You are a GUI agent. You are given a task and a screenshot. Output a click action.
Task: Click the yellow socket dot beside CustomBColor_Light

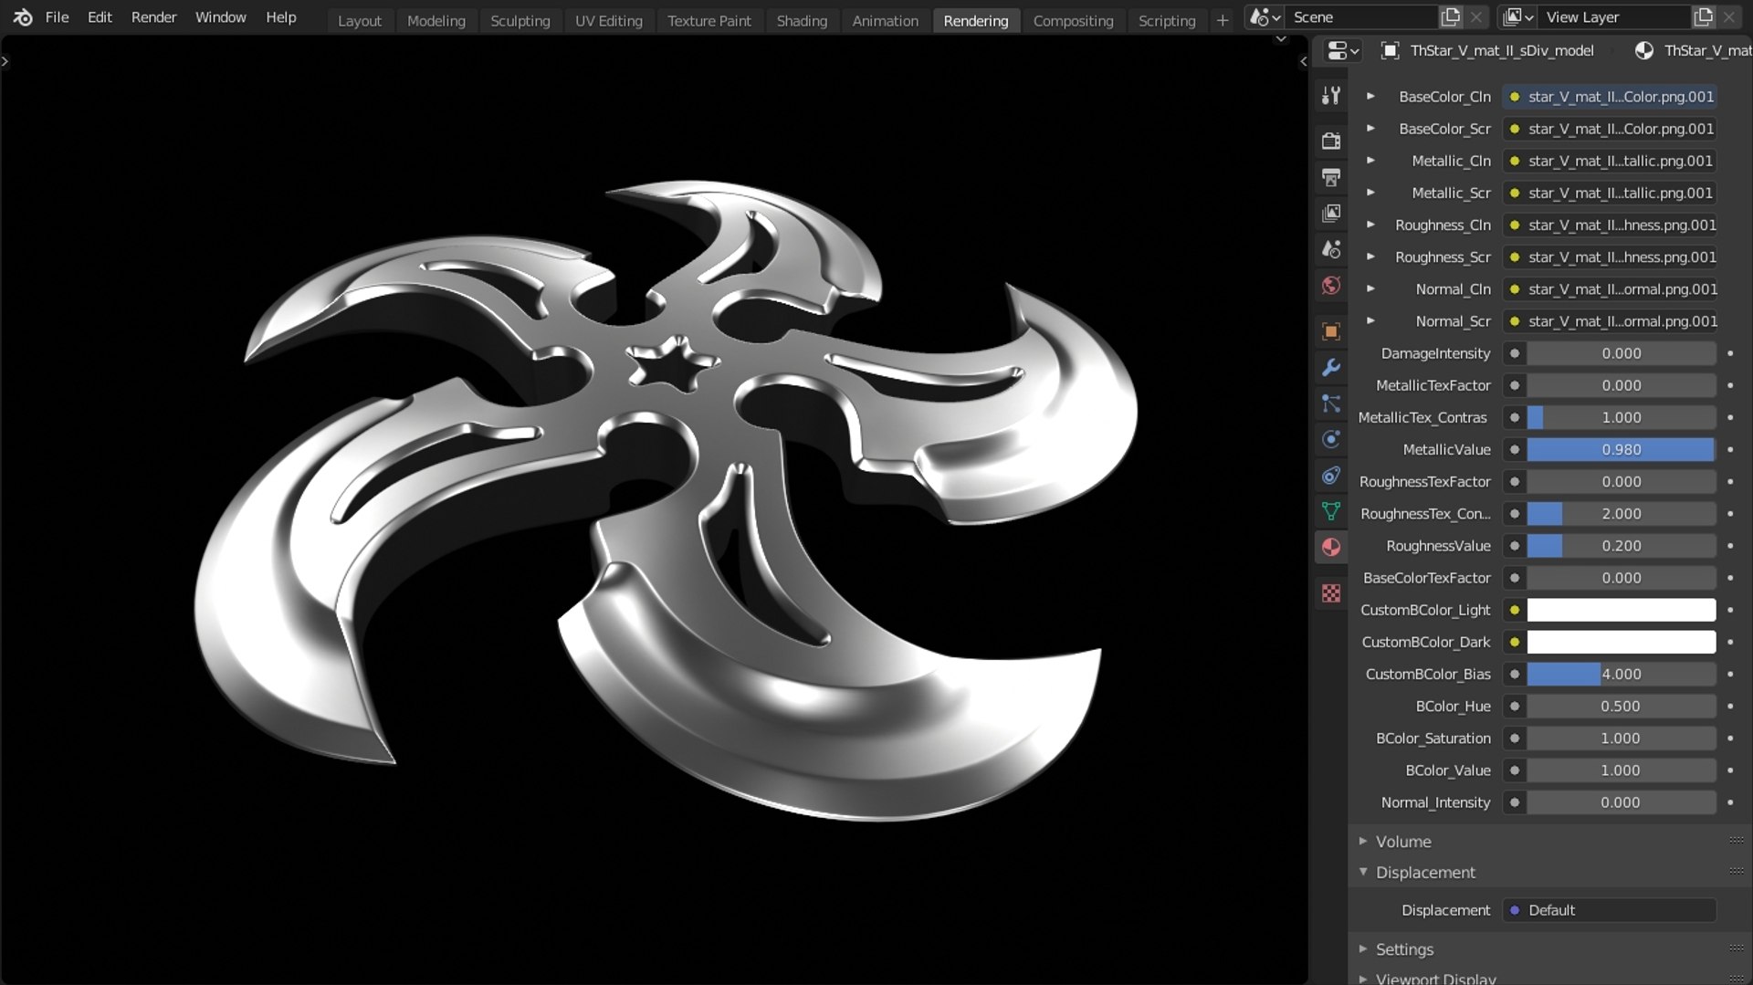tap(1515, 610)
